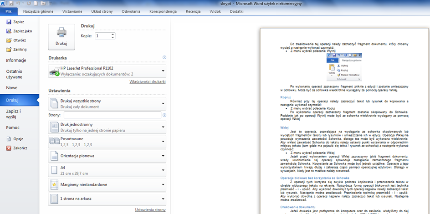Open the Orientacja pionowa dropdown
This screenshot has height=214, width=430.
107,156
